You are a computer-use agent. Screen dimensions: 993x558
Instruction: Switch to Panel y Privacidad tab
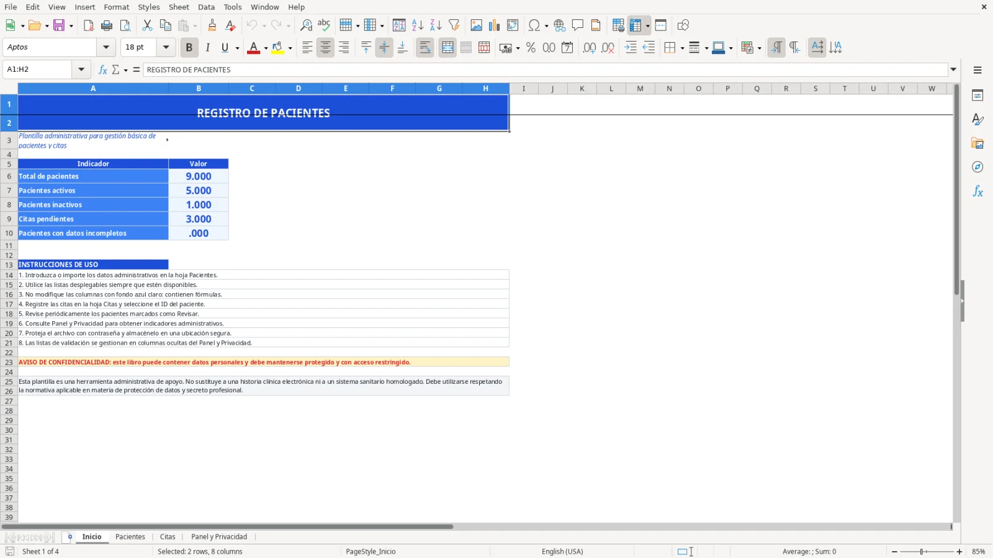click(x=219, y=537)
